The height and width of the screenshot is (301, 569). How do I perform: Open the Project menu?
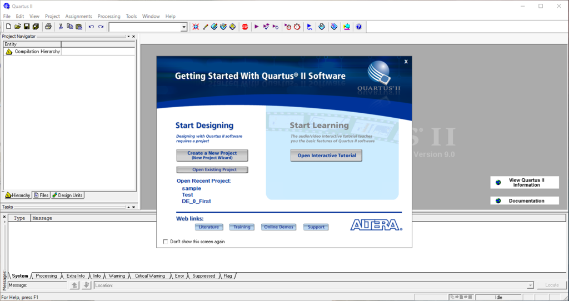(x=52, y=16)
